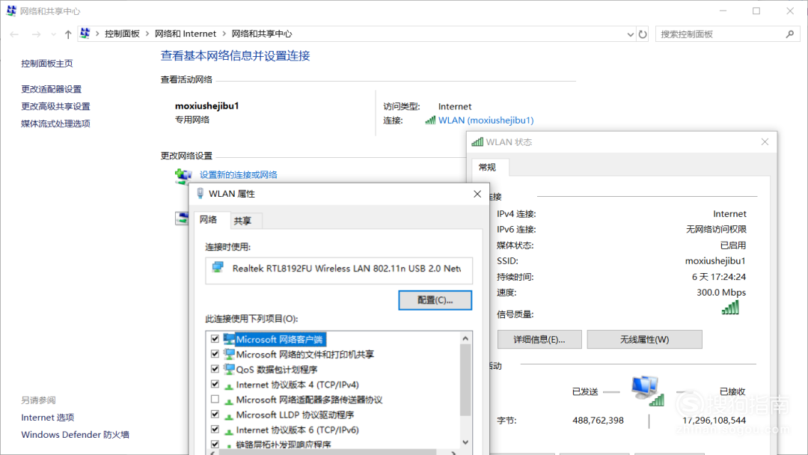Select Microsoft LLDP 协议驱动程序 item
The height and width of the screenshot is (455, 808).
[x=295, y=415]
